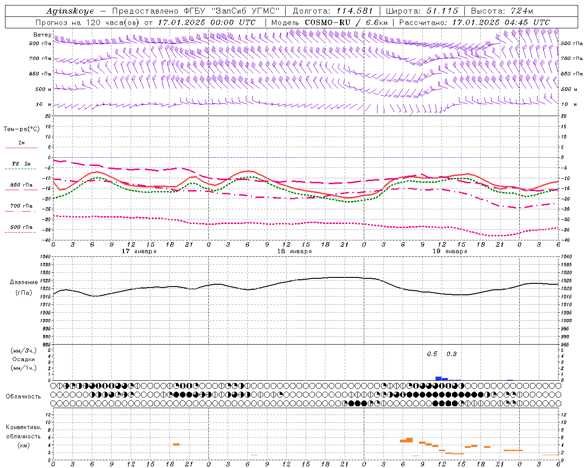The height and width of the screenshot is (468, 585).
Task: Select the (мм/3ч.) unit label
Action: [24, 351]
